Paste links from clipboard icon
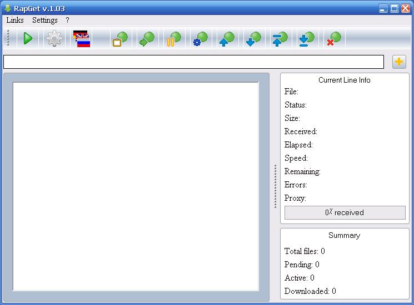Screen dimensions: 414x305 pos(120,39)
